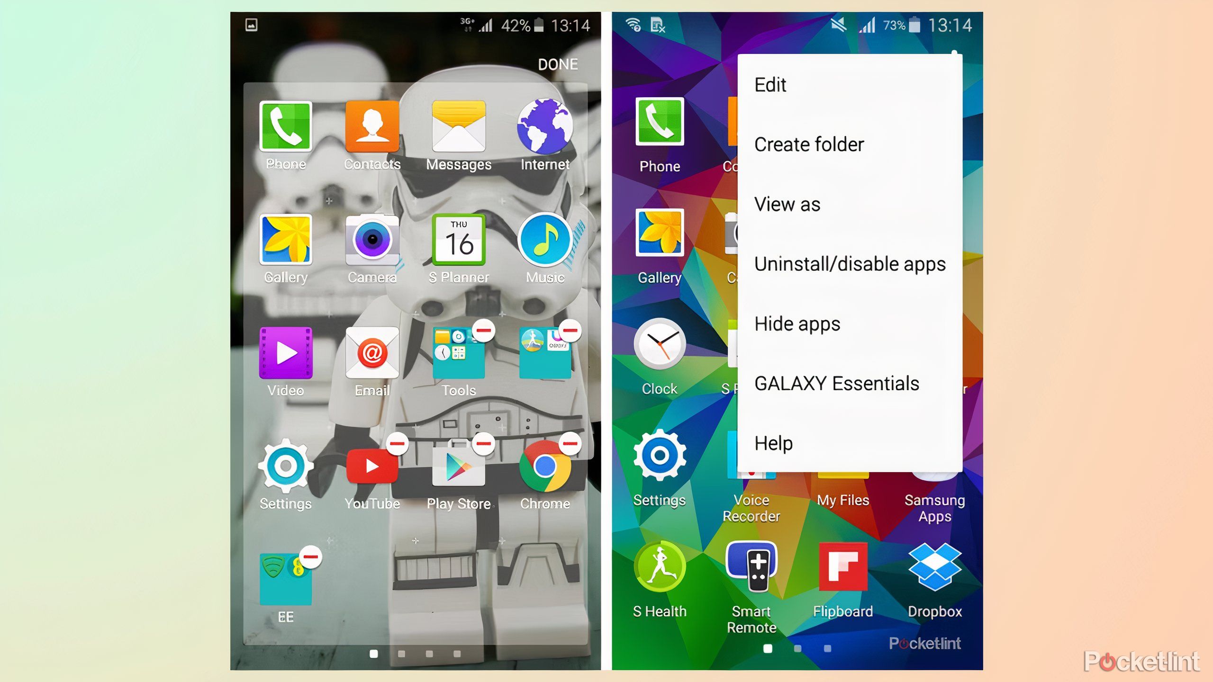The image size is (1213, 682).
Task: Click Create folder option
Action: click(x=807, y=144)
